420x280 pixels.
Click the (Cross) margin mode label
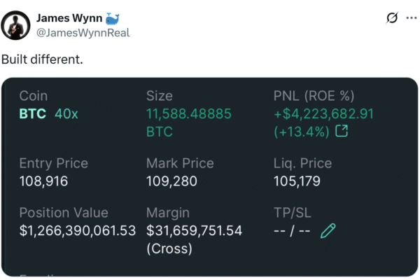(169, 248)
